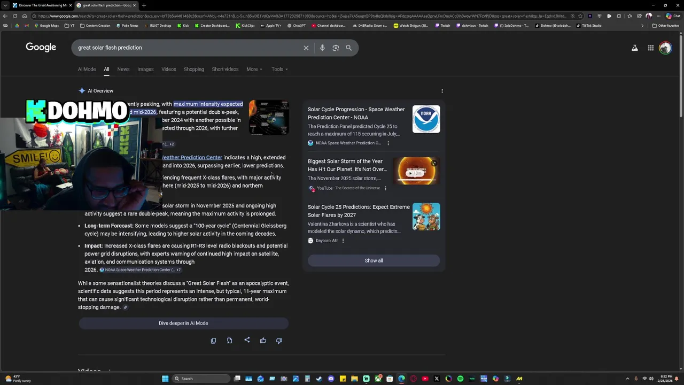Viewport: 684px width, 385px height.
Task: Select the All results tab
Action: [x=106, y=69]
